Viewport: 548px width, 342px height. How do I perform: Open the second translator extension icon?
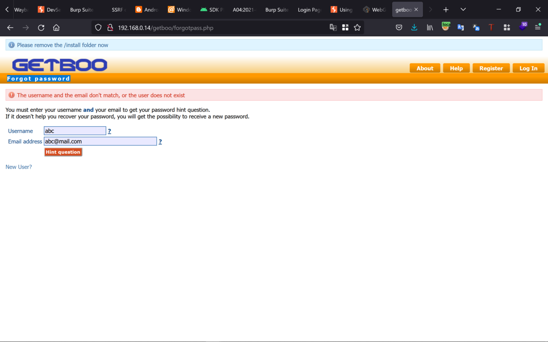coord(476,28)
